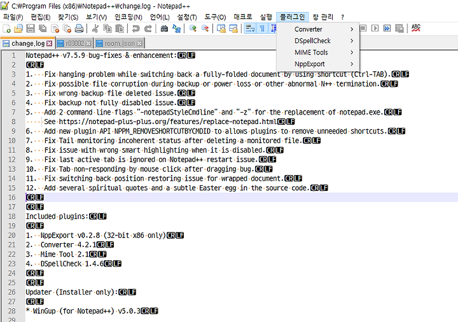Viewport: 458px width, 322px height.
Task: Click the Undo arrow icon
Action: 136,29
